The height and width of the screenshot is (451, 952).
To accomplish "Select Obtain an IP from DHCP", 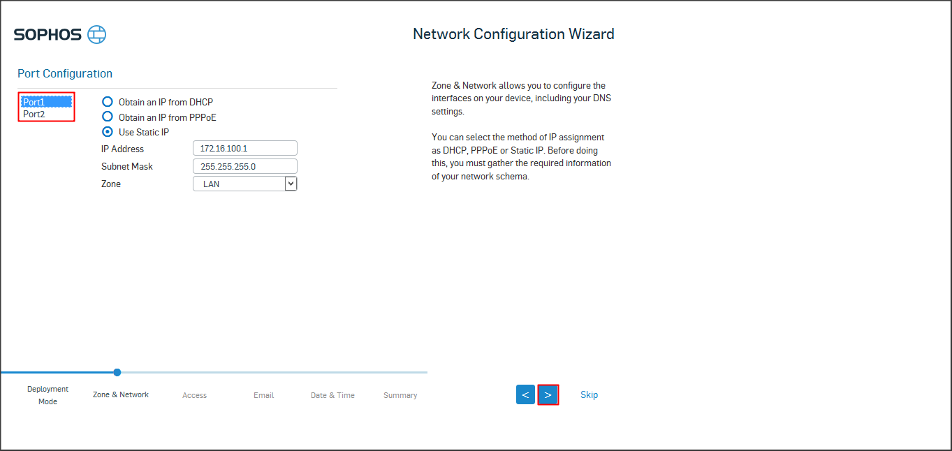I will (108, 102).
